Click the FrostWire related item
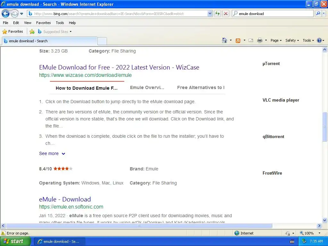This screenshot has width=328, height=246. 272,173
